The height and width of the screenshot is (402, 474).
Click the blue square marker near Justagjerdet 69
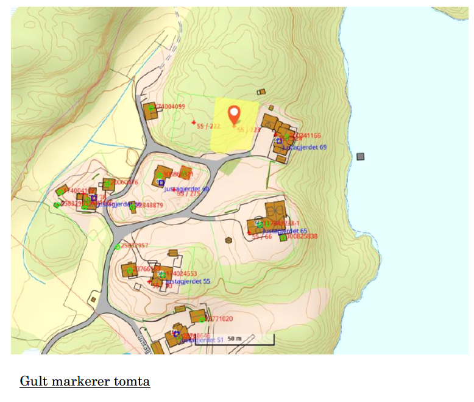(x=279, y=141)
